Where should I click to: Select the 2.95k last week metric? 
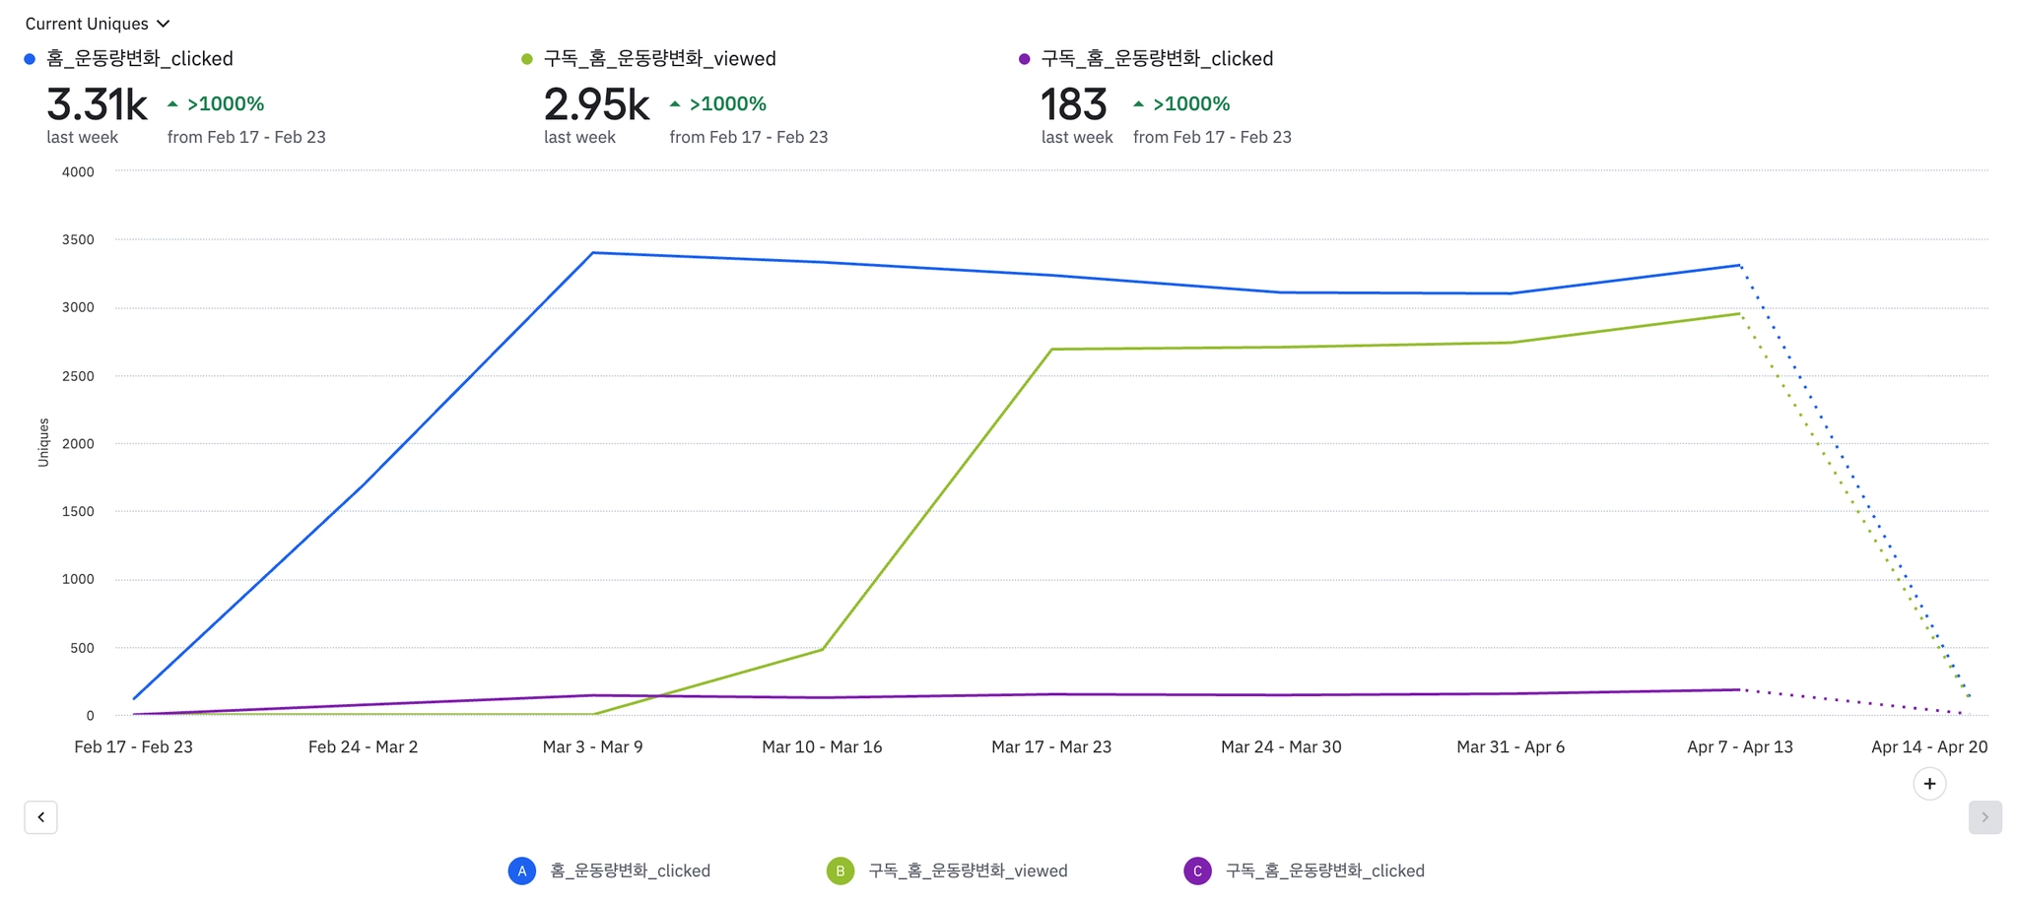[x=596, y=104]
